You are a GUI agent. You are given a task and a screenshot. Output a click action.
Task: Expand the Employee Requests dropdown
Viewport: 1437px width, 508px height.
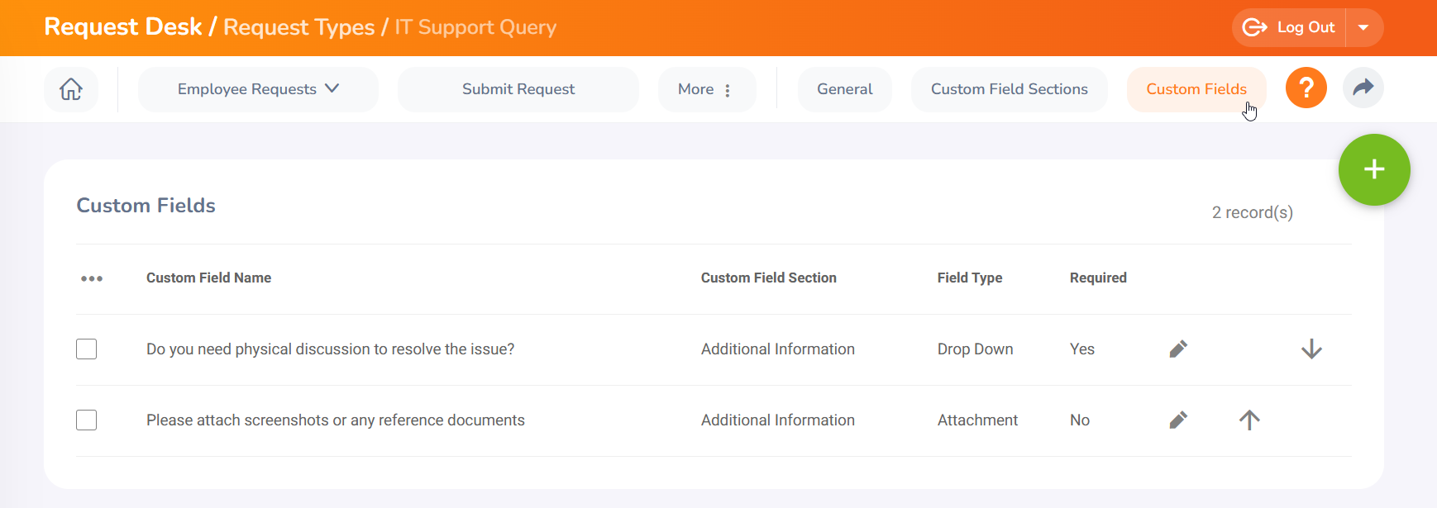point(258,89)
